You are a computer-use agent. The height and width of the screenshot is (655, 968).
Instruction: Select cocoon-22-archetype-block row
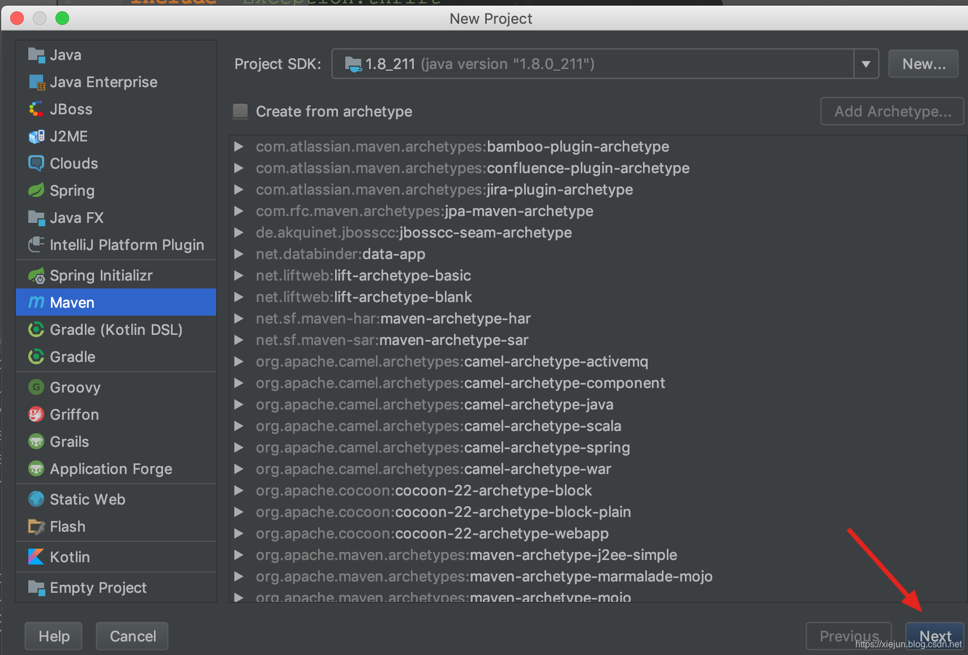coord(598,490)
